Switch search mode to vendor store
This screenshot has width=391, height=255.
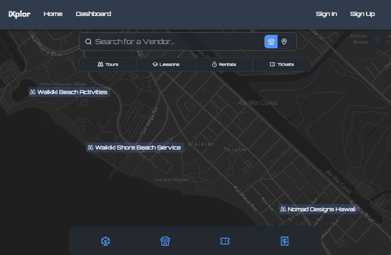click(x=271, y=42)
